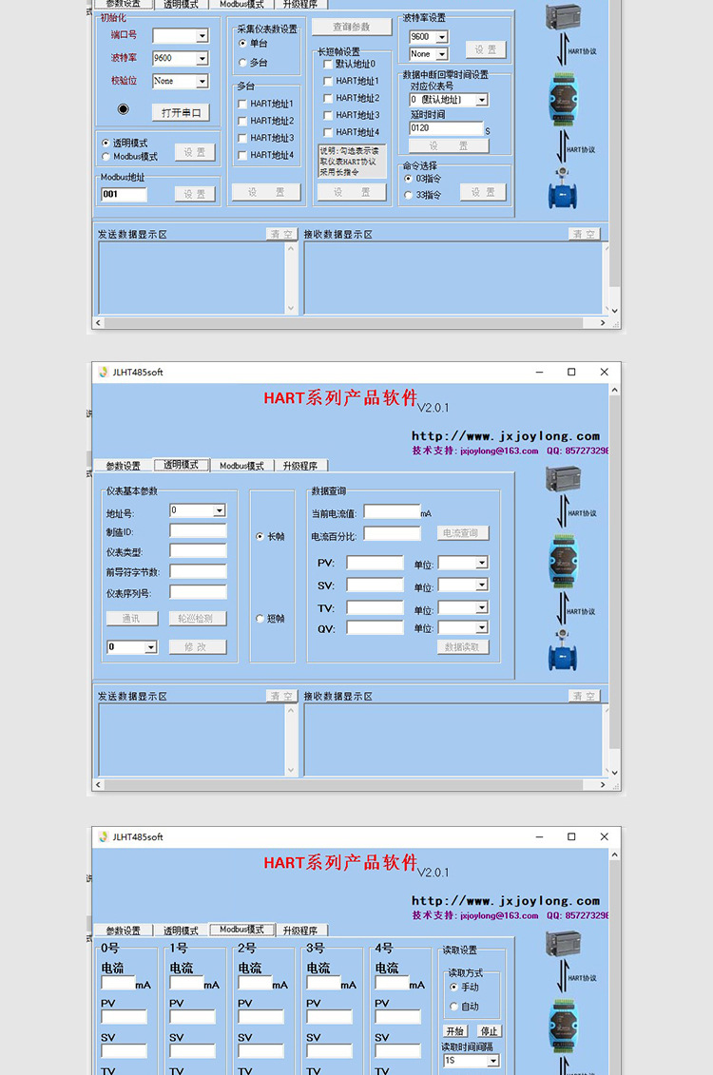Click vertical scrollbar up arrow in 仪表基本参数 window
Image resolution: width=713 pixels, height=1075 pixels.
[614, 390]
